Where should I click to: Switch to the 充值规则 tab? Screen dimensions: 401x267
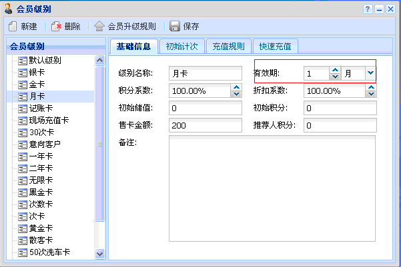coord(228,47)
